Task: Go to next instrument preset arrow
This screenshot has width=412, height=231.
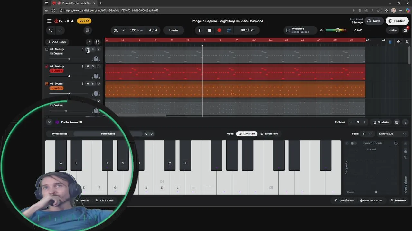Action: point(152,134)
